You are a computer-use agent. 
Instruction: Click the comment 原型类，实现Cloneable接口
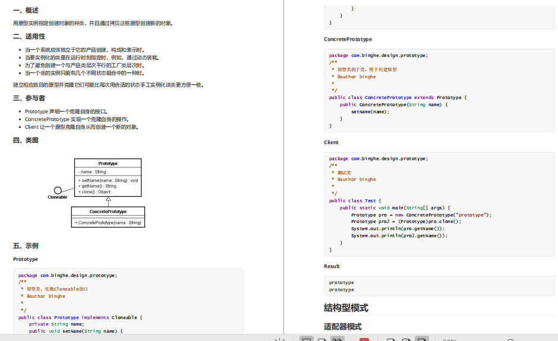coord(57,289)
